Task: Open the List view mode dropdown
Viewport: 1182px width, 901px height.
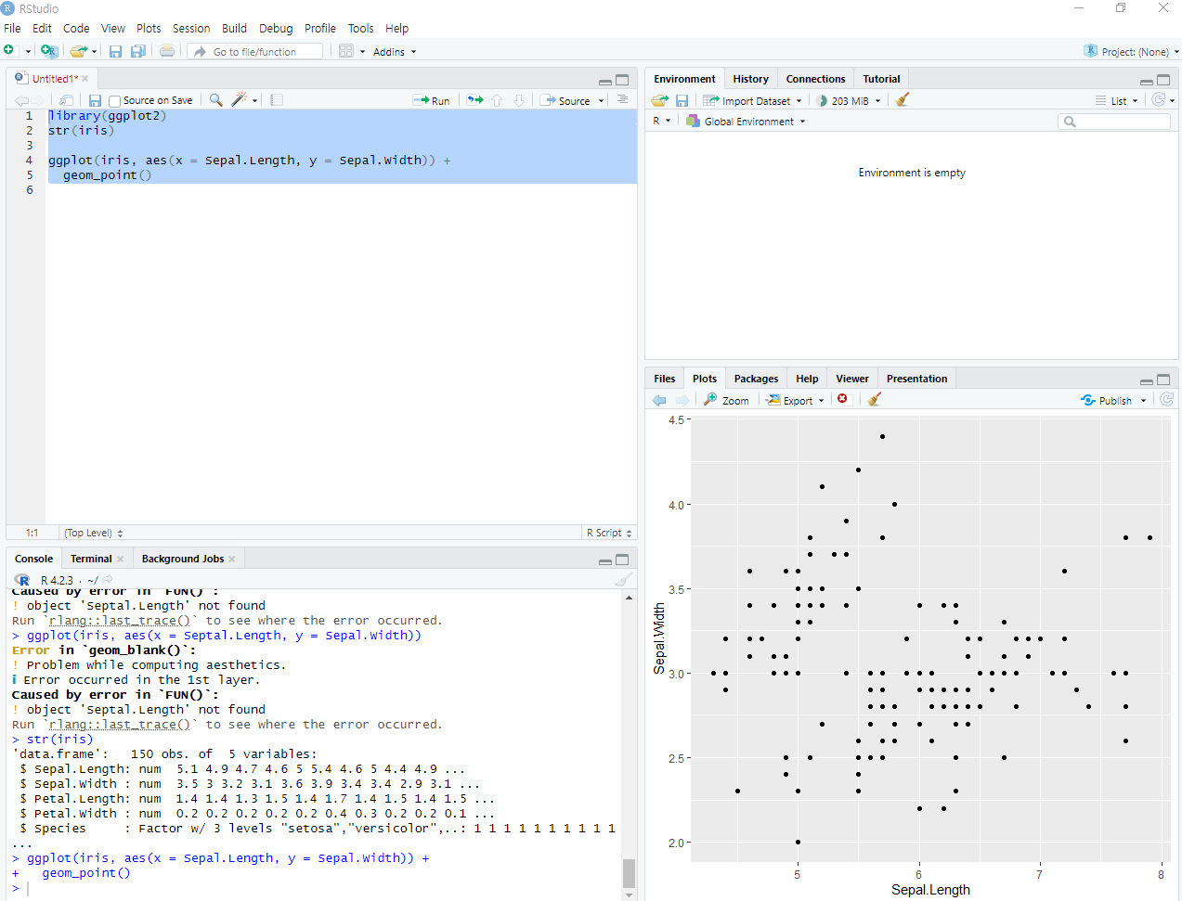Action: (x=1116, y=100)
